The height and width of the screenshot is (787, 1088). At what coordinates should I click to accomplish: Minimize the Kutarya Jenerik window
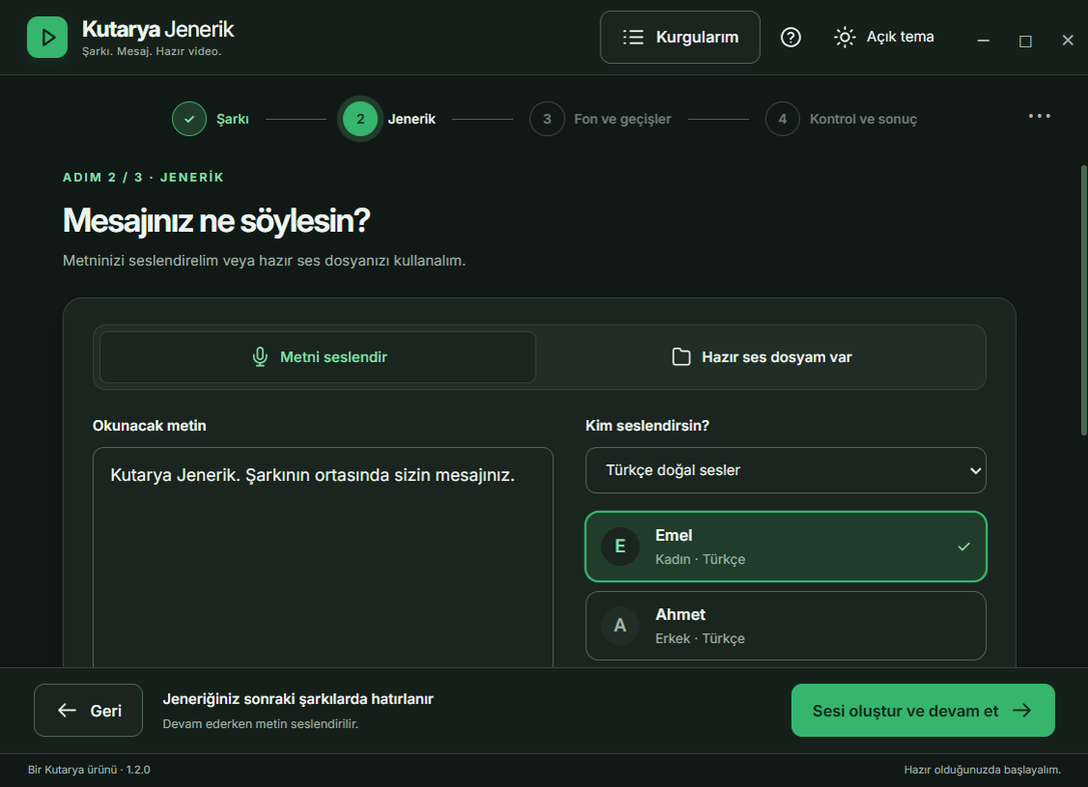[x=983, y=41]
